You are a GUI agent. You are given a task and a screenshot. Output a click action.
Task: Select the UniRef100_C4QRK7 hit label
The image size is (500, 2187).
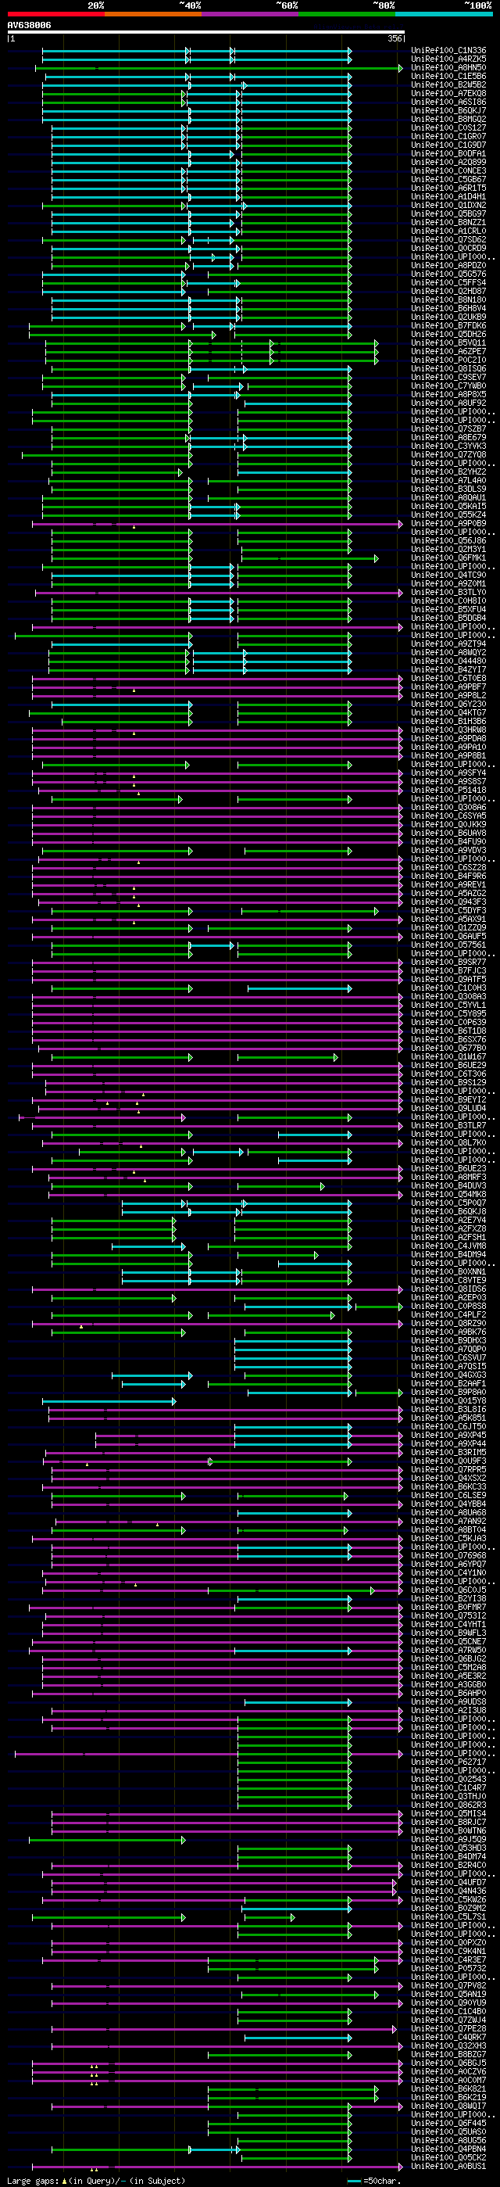point(448,2038)
